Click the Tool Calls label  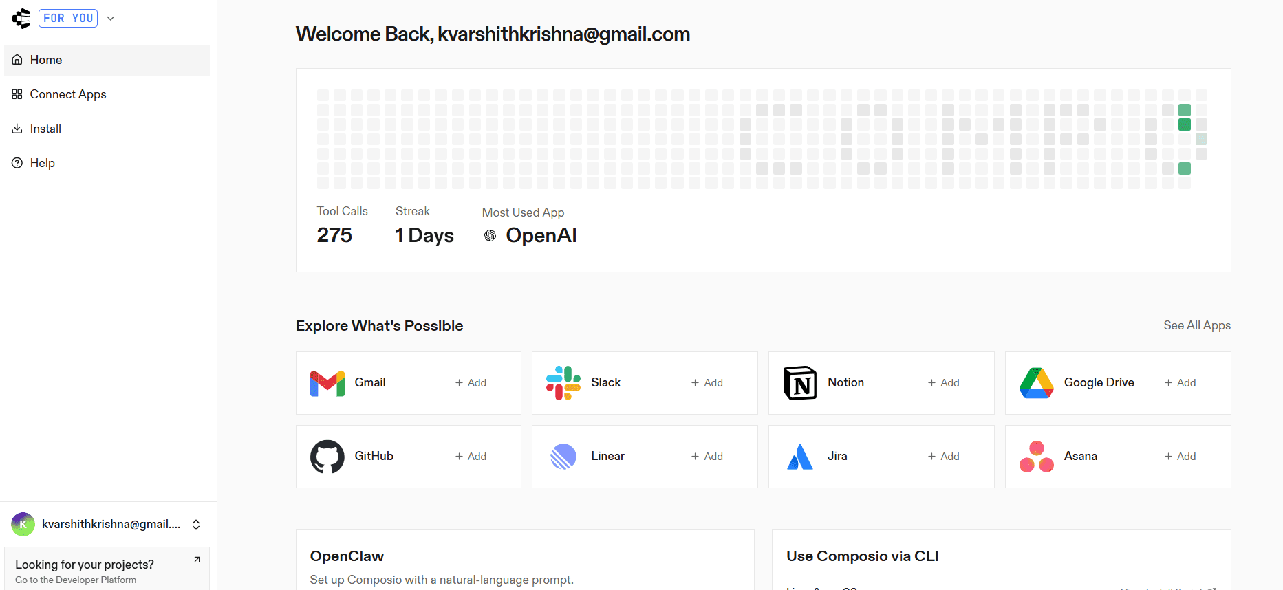tap(342, 211)
